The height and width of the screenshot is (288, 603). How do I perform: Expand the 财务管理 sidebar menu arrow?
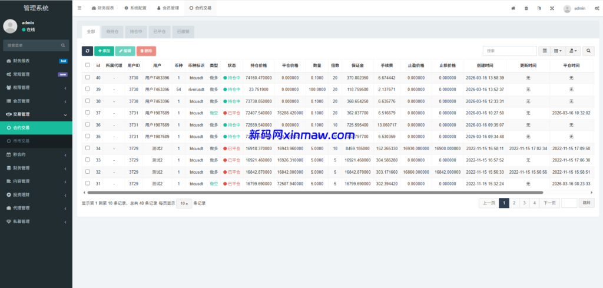tap(65, 168)
